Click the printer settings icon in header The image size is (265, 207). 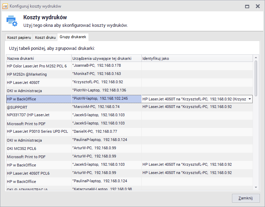click(x=12, y=21)
